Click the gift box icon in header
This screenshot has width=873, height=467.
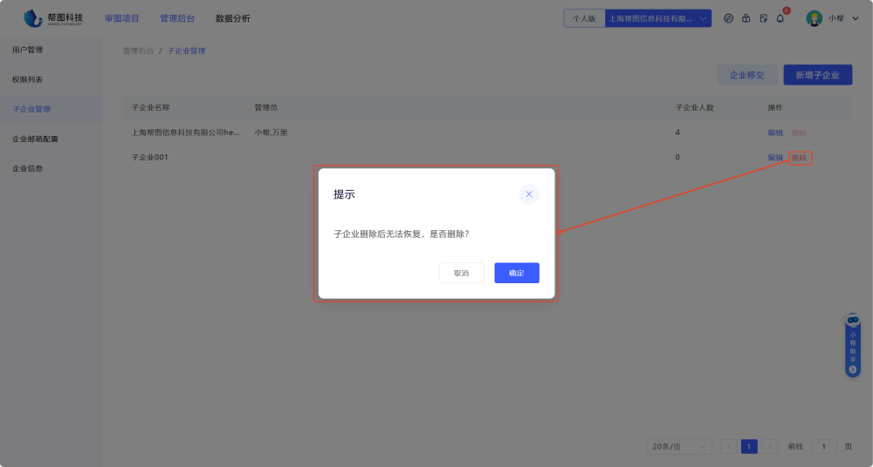coord(746,18)
